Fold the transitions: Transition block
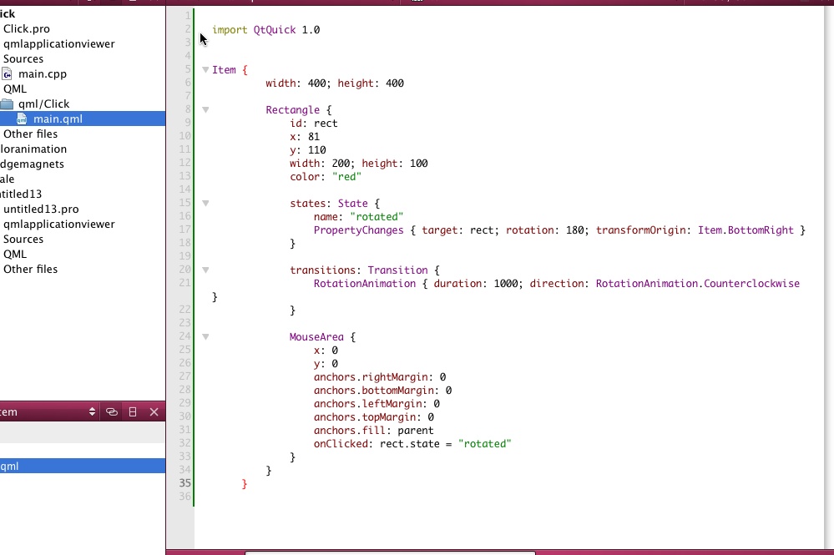The height and width of the screenshot is (555, 834). 205,270
